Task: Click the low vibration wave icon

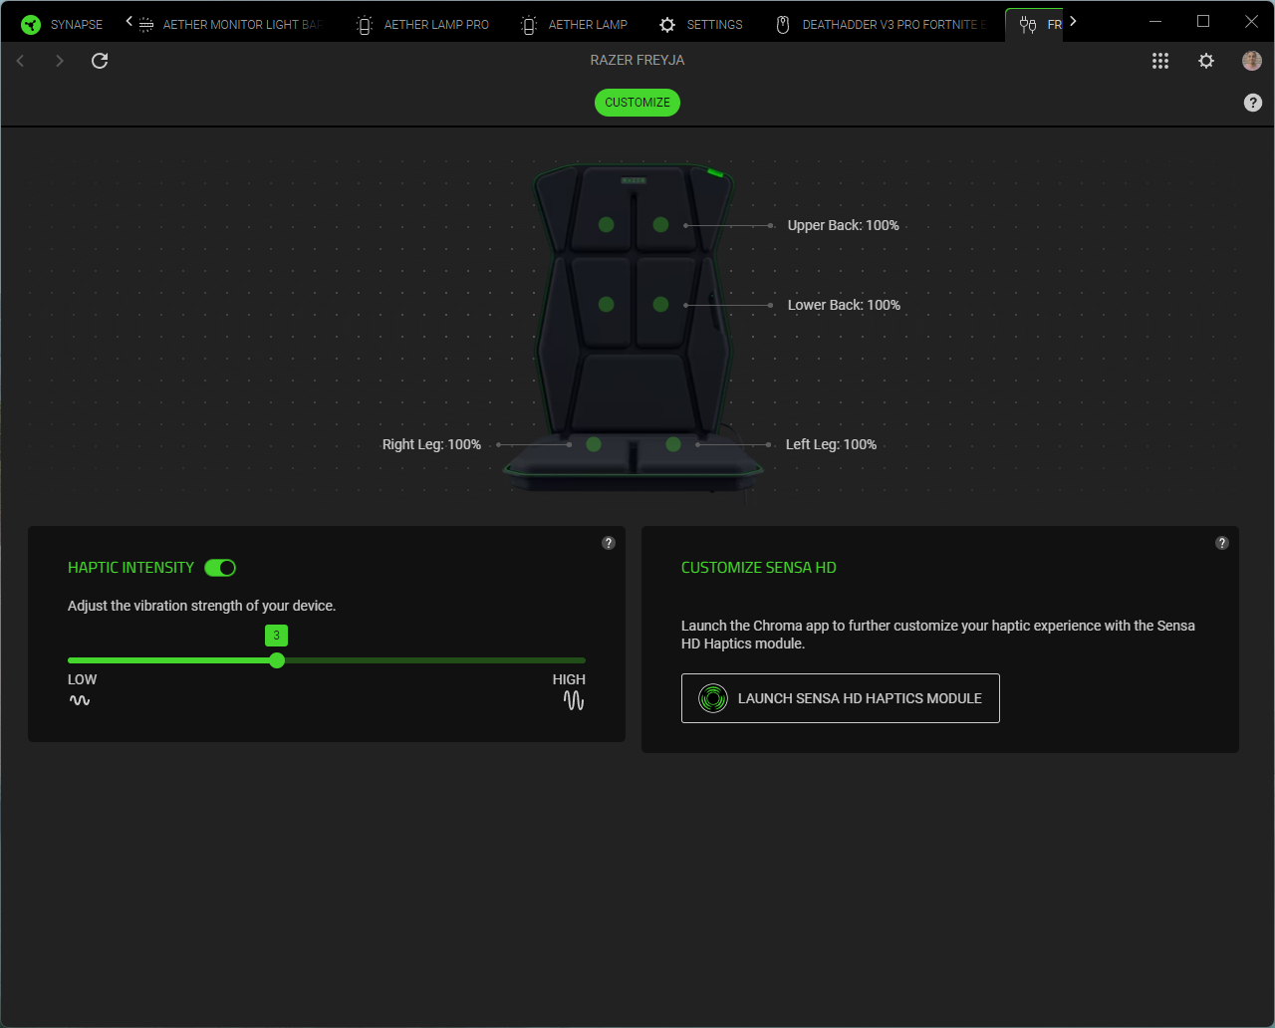Action: [80, 700]
